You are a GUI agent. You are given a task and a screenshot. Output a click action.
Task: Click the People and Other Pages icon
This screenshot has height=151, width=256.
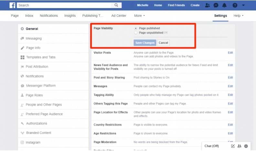[x=22, y=105]
